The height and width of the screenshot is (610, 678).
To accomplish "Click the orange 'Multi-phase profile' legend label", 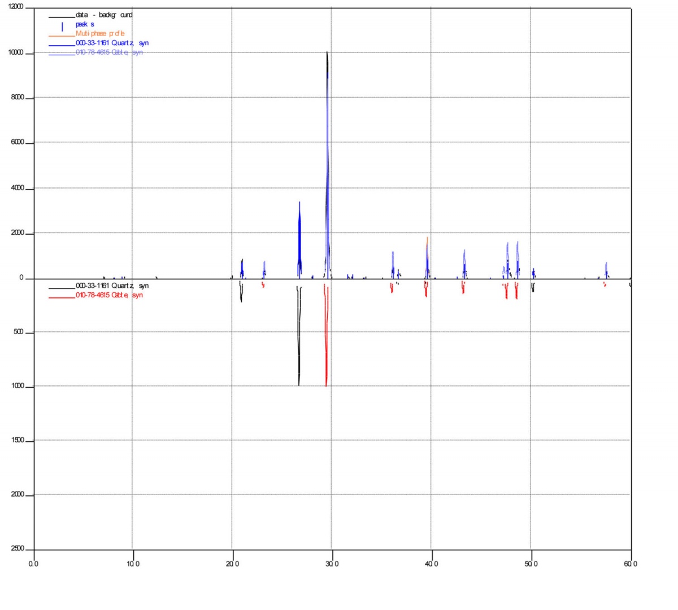I will point(100,34).
